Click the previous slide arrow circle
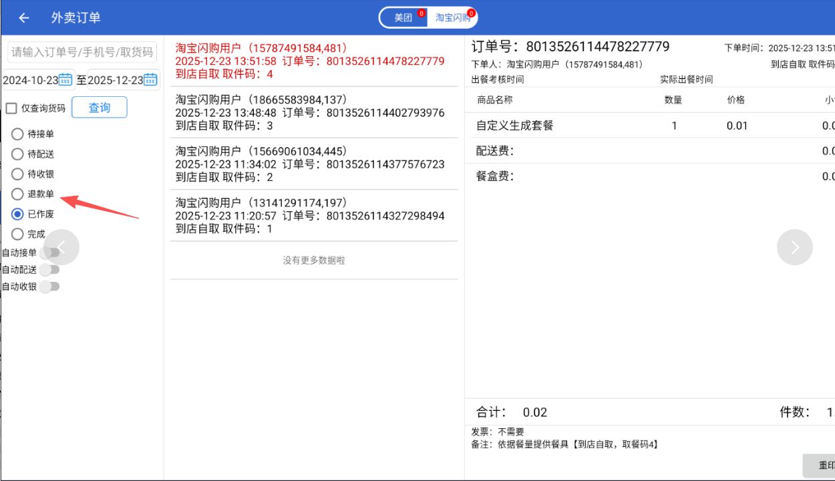 [x=61, y=247]
